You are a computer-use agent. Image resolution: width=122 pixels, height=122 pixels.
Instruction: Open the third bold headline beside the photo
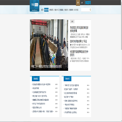pos(79,53)
